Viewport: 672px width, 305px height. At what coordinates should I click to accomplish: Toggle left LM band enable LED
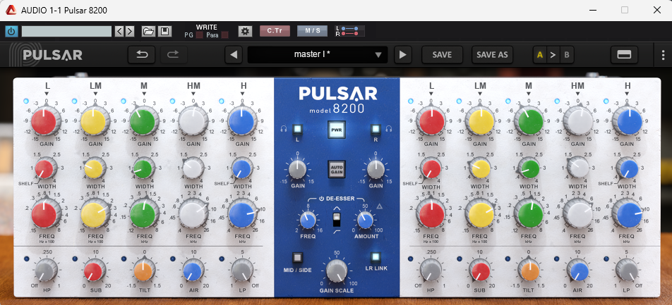coord(75,101)
